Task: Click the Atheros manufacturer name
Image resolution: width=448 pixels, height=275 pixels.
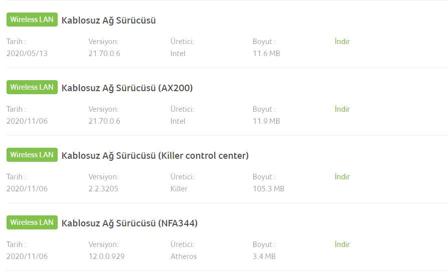Action: coord(184,256)
